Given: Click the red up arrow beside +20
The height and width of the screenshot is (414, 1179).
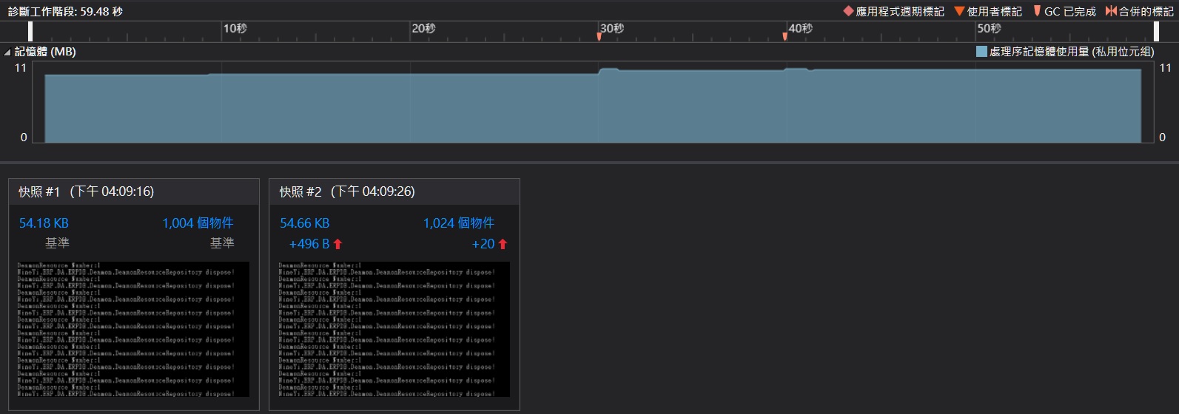Looking at the screenshot, I should [x=503, y=244].
